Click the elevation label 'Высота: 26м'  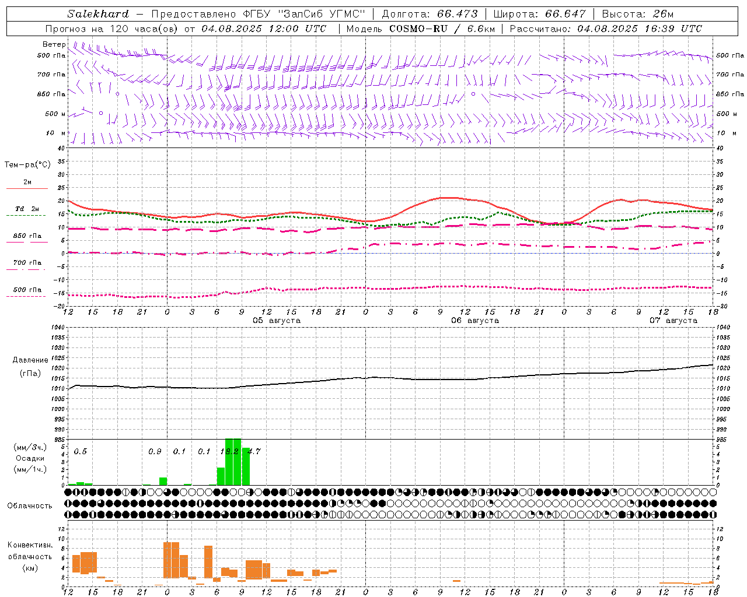pyautogui.click(x=637, y=14)
